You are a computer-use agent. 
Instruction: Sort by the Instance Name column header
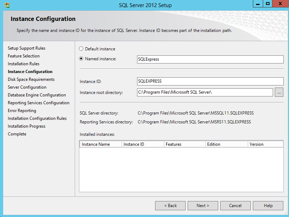(x=101, y=144)
